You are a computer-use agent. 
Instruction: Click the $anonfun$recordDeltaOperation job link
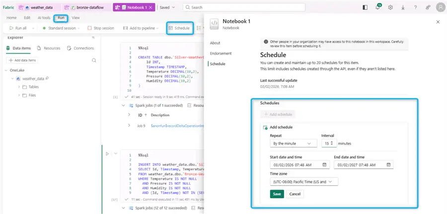[x=177, y=125]
